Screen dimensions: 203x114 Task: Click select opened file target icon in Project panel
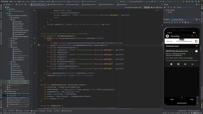[16, 4]
